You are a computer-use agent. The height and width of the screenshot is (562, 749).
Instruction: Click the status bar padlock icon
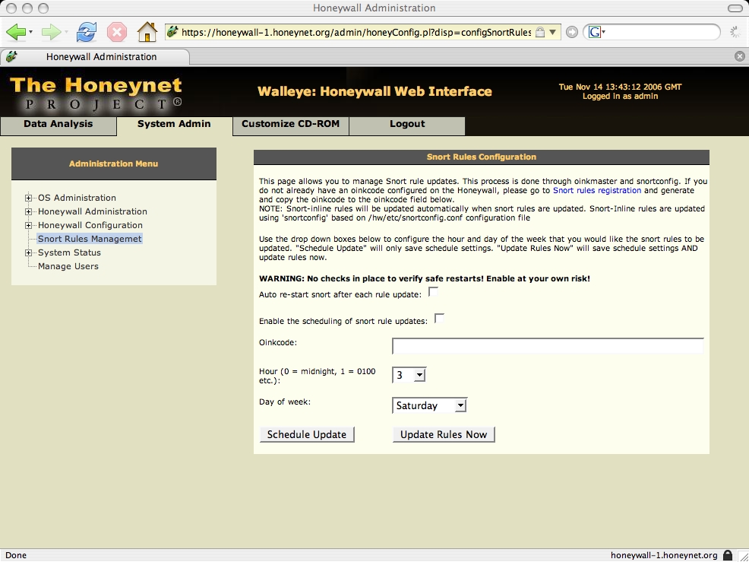728,555
